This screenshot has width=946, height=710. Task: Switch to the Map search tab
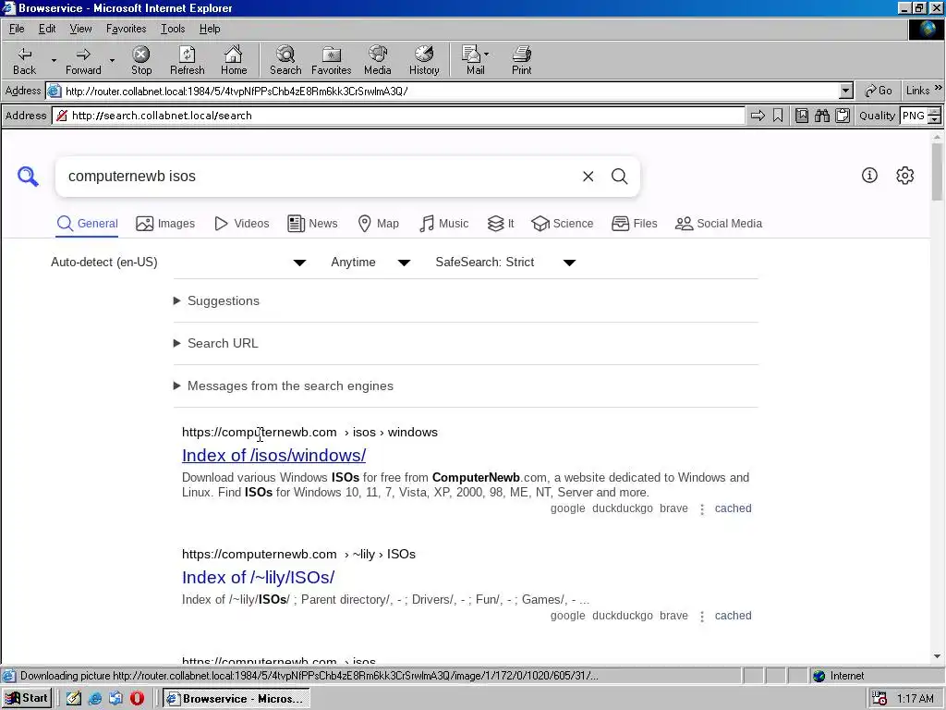tap(378, 224)
